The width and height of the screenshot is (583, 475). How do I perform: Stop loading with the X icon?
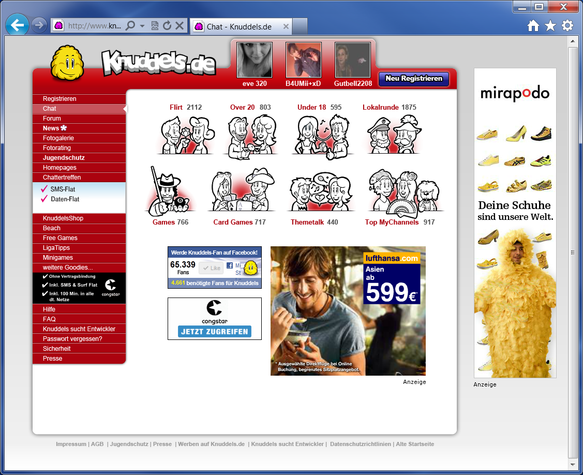coord(179,26)
